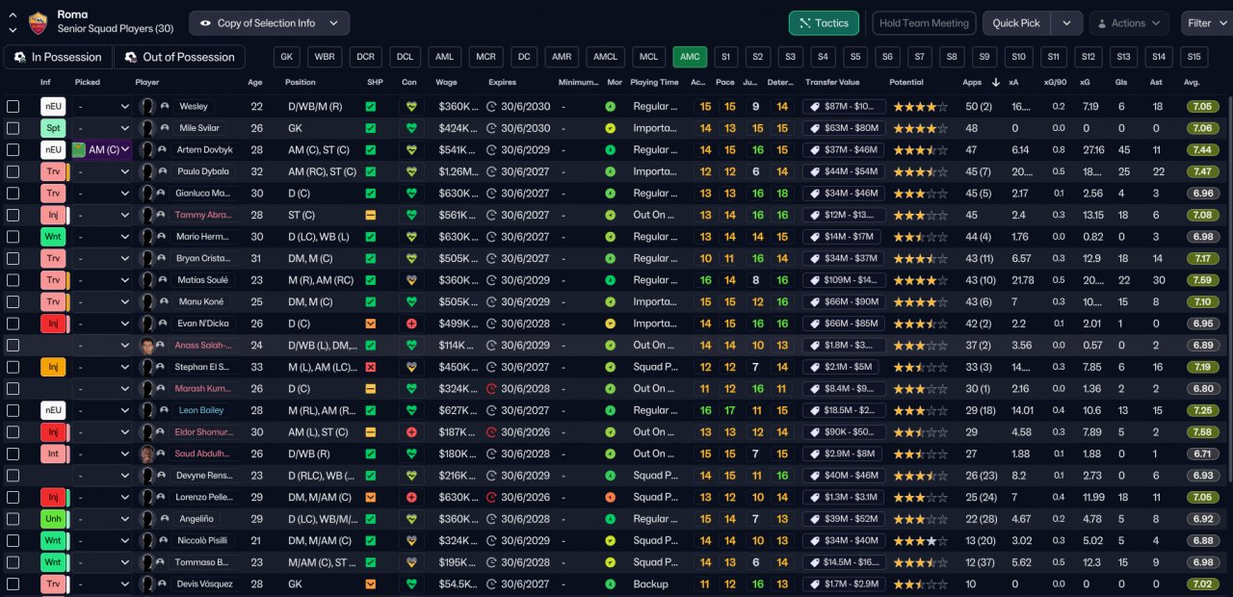Select the DCL position slot
Screen dimensions: 1233x597
click(405, 57)
